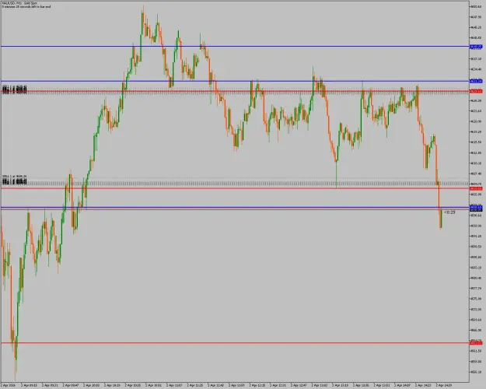Click the highest blue price tag on axis
The image size is (486, 389).
476,47
